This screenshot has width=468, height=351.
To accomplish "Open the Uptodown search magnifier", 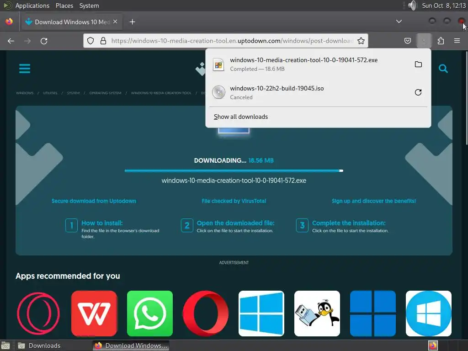I will pos(443,69).
